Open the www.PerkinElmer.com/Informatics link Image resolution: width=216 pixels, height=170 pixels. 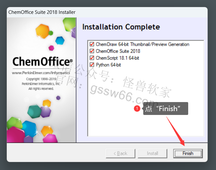[x=41, y=73]
